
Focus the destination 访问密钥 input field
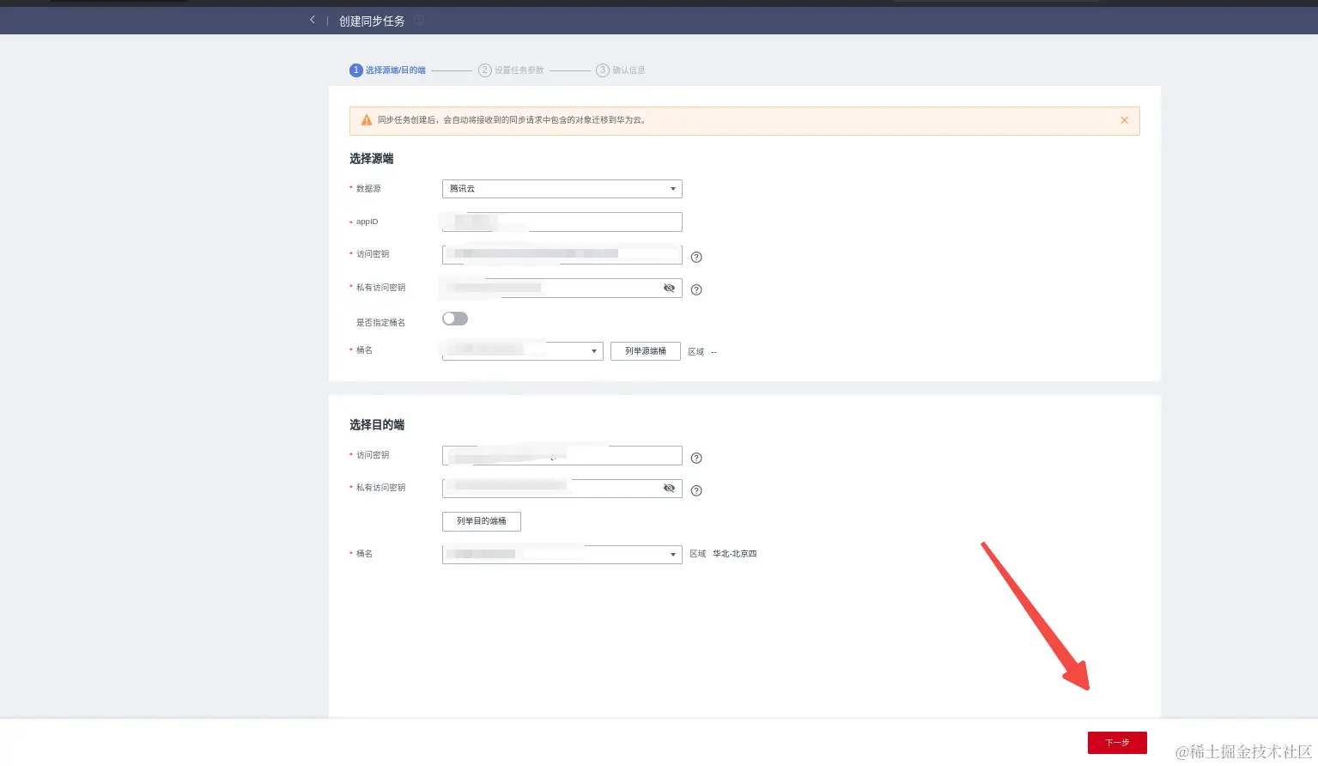click(x=562, y=456)
